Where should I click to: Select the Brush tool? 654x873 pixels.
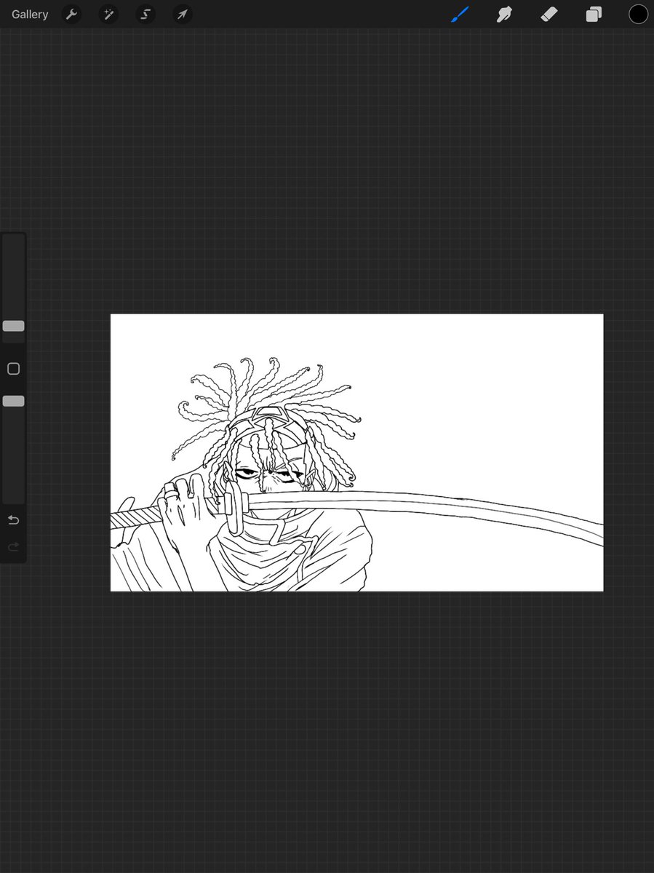460,15
